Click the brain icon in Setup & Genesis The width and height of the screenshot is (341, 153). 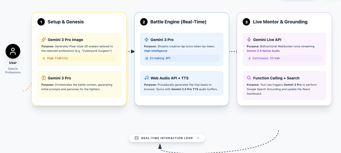point(44,78)
